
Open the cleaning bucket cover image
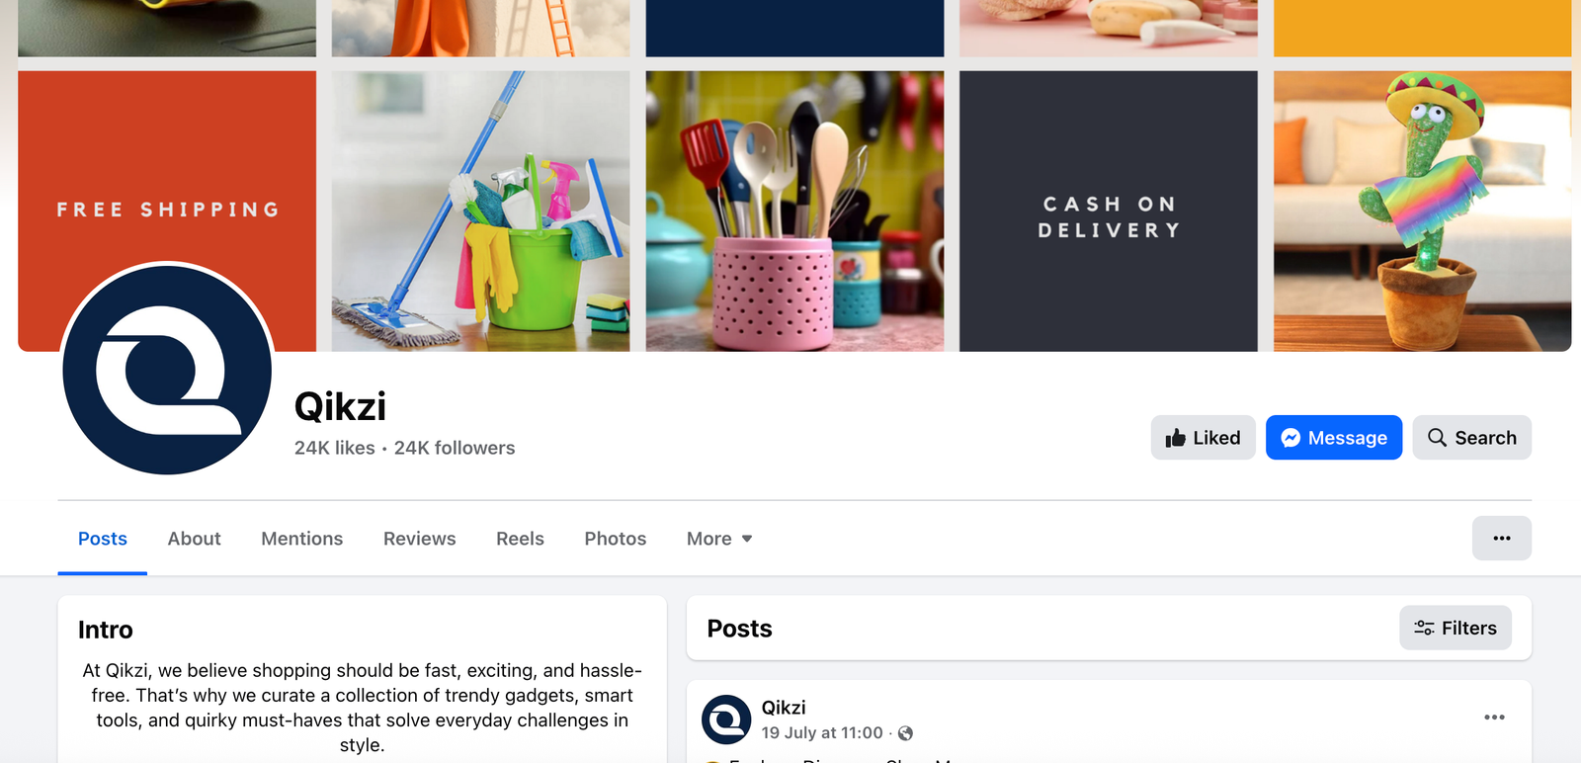click(480, 211)
